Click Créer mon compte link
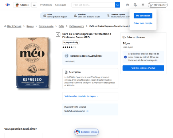The width and height of the screenshot is (173, 138). pos(143,23)
